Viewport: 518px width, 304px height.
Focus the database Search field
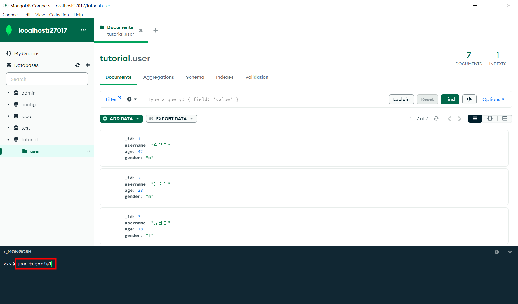pos(47,79)
